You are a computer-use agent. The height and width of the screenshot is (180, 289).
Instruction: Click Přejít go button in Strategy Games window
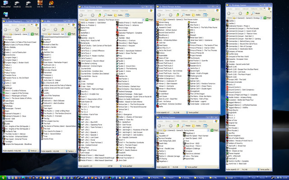(267, 18)
